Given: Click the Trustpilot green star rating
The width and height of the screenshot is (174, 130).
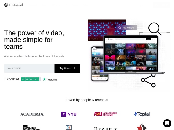Looking at the screenshot, I should [31, 79].
